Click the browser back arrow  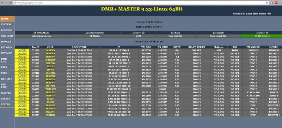(2, 3)
